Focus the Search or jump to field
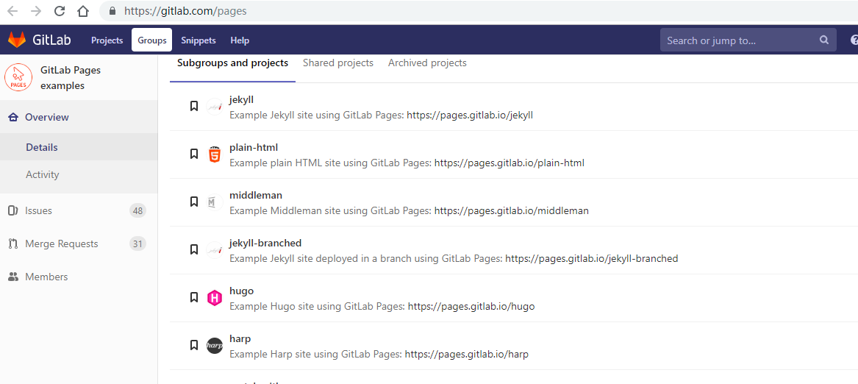Image resolution: width=858 pixels, height=384 pixels. [748, 40]
